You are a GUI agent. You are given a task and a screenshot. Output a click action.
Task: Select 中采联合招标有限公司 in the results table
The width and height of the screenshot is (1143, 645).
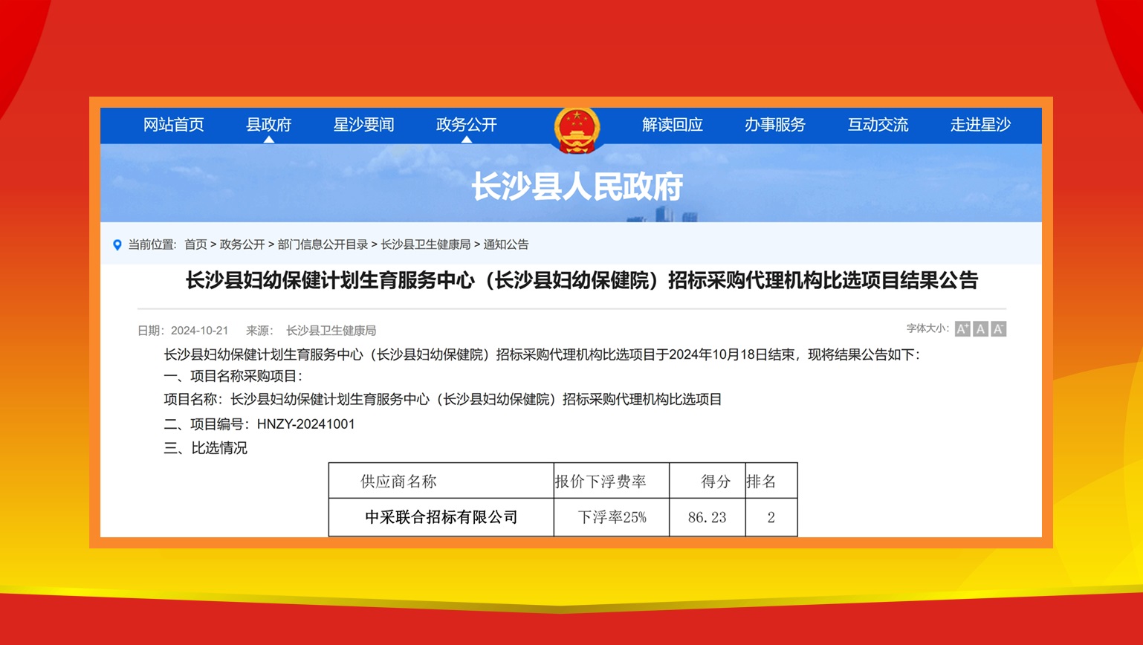click(440, 516)
